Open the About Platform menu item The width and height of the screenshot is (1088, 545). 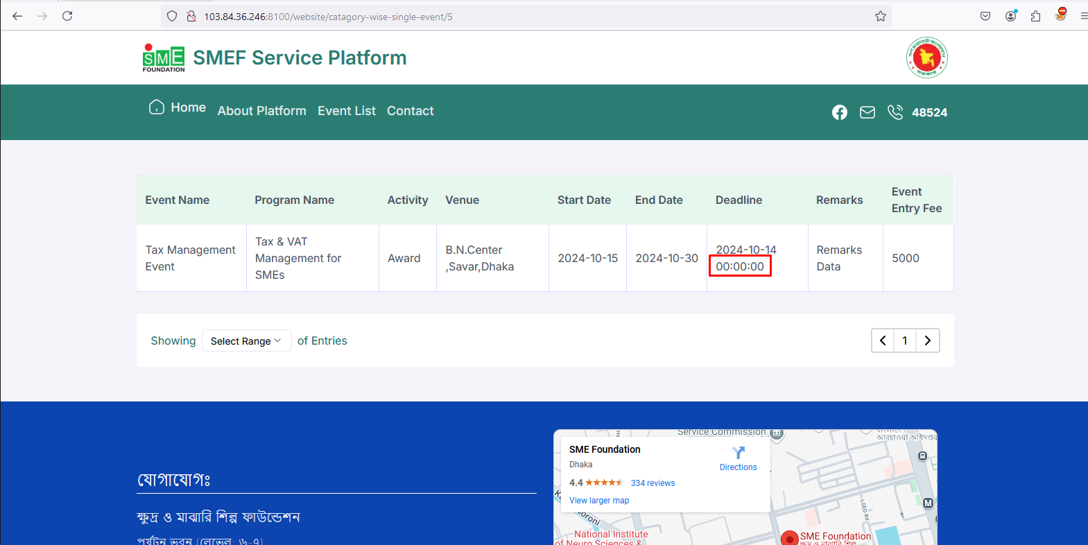coord(262,111)
